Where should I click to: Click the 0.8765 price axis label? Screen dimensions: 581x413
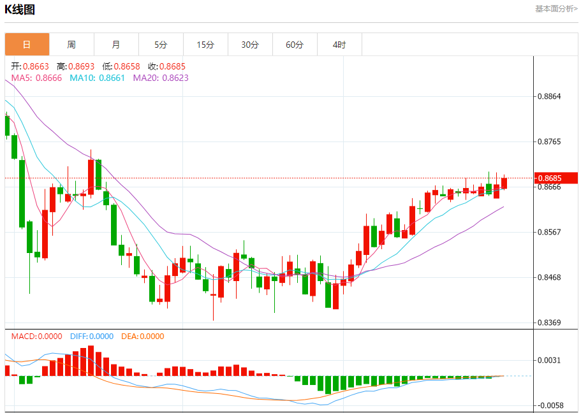(x=549, y=141)
